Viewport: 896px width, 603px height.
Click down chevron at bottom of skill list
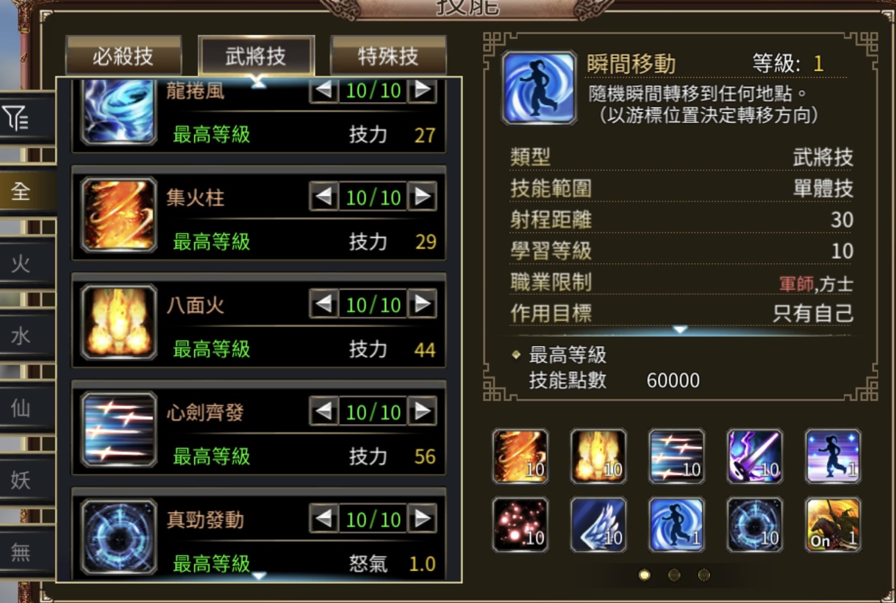pyautogui.click(x=259, y=575)
